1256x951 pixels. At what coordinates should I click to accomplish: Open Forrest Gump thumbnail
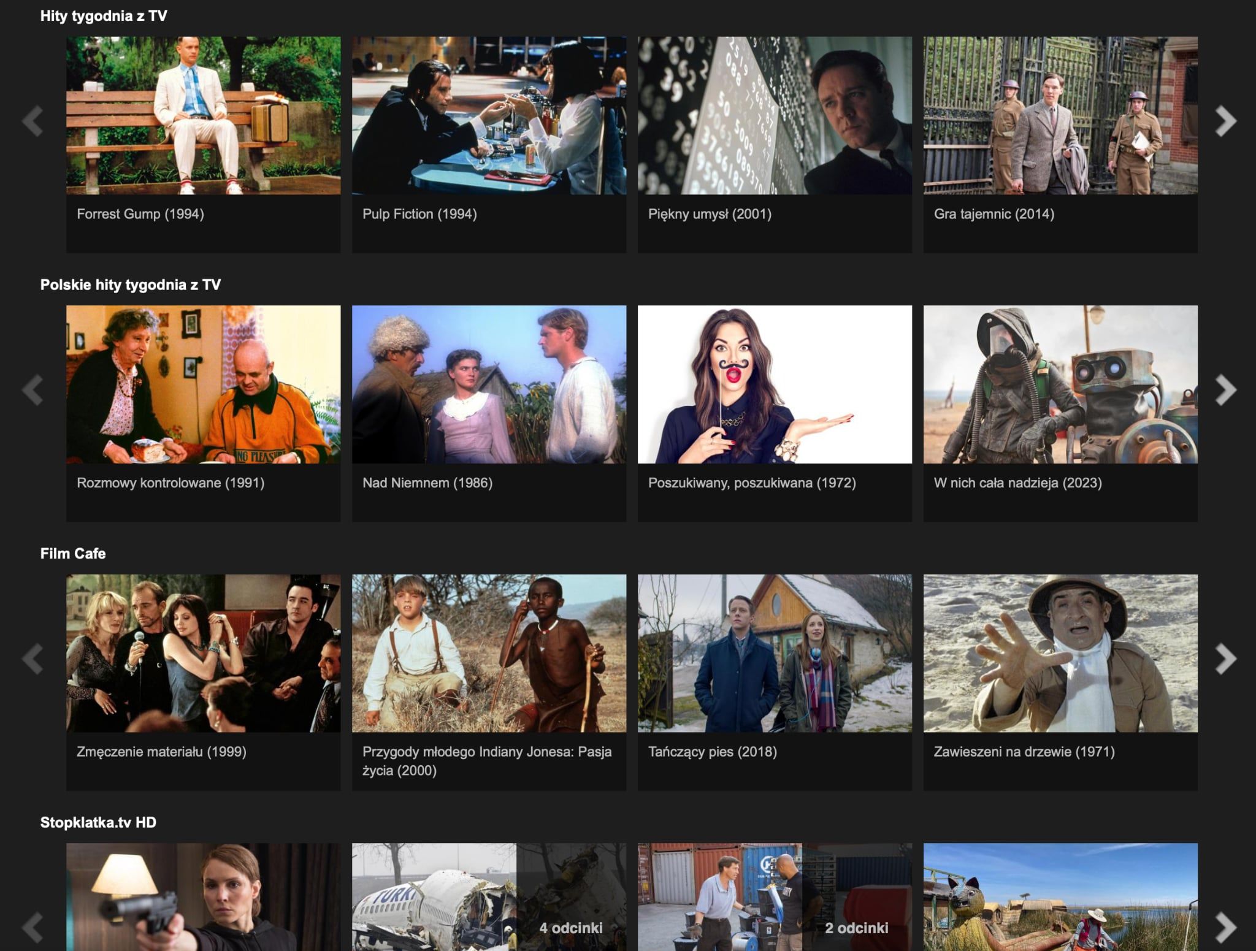(203, 115)
